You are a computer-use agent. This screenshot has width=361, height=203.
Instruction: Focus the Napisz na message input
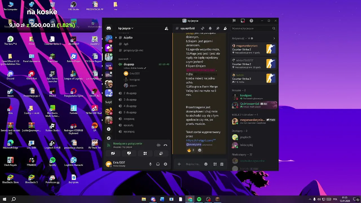pyautogui.click(x=193, y=164)
